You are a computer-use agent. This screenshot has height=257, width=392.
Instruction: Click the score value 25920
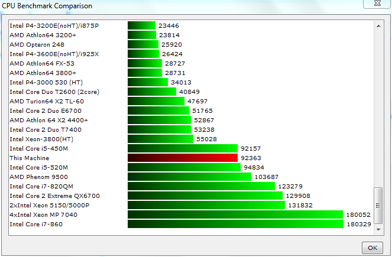tap(171, 45)
